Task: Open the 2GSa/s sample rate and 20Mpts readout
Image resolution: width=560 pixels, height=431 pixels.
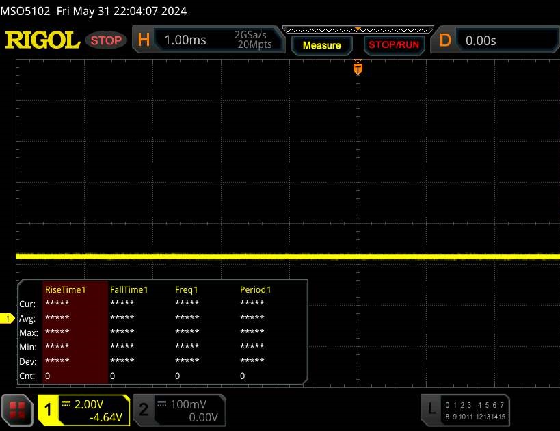Action: coord(254,40)
